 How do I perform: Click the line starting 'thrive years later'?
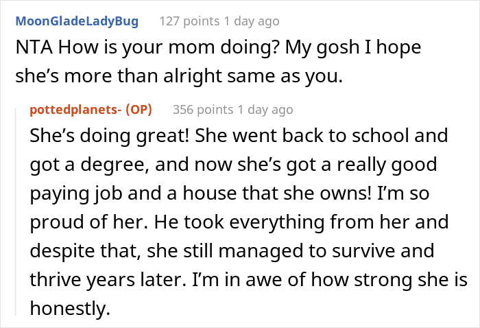pos(250,281)
